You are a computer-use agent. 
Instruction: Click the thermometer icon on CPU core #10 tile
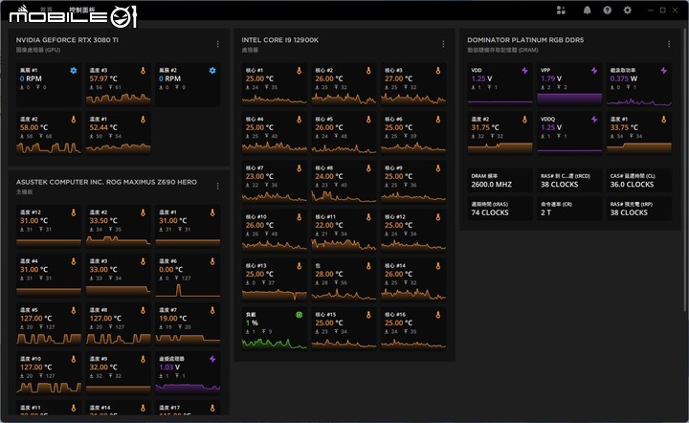pyautogui.click(x=300, y=216)
